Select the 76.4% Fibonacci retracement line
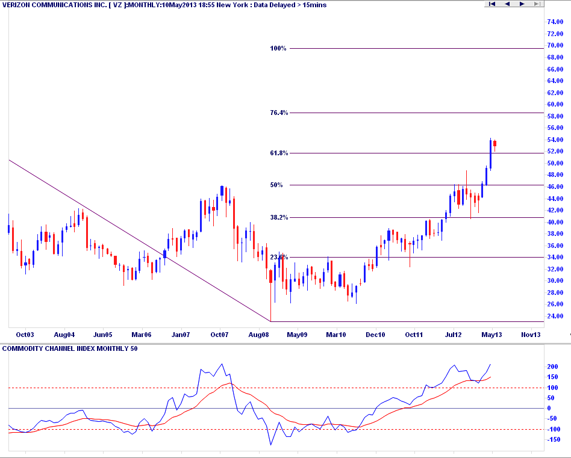571x458 pixels. tap(417, 113)
